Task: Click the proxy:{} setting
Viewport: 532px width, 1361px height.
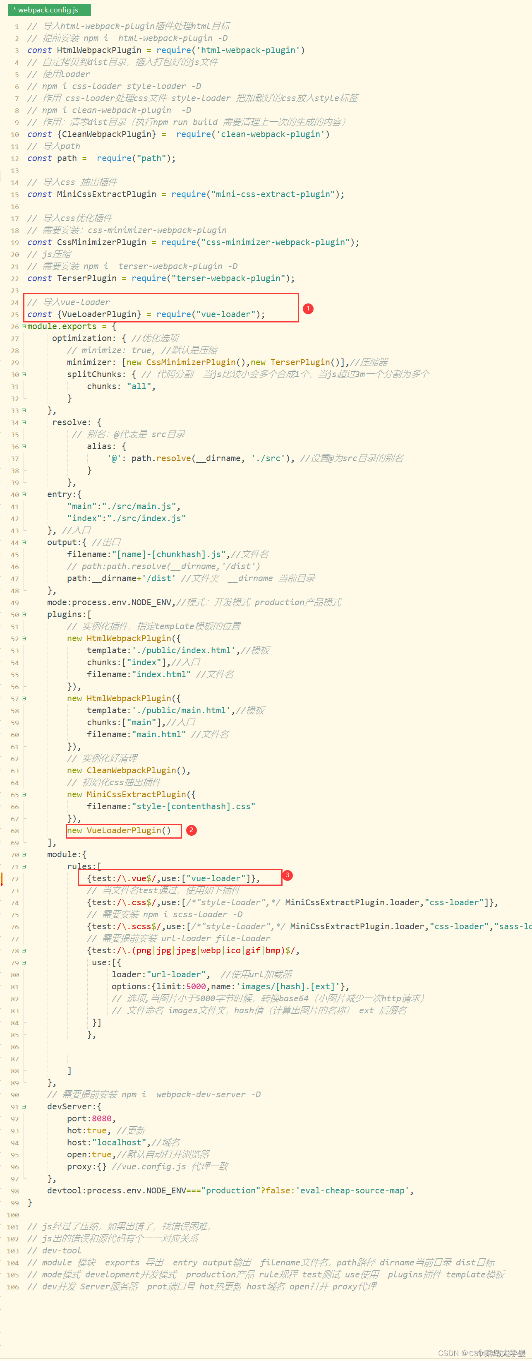Action: pyautogui.click(x=86, y=1166)
